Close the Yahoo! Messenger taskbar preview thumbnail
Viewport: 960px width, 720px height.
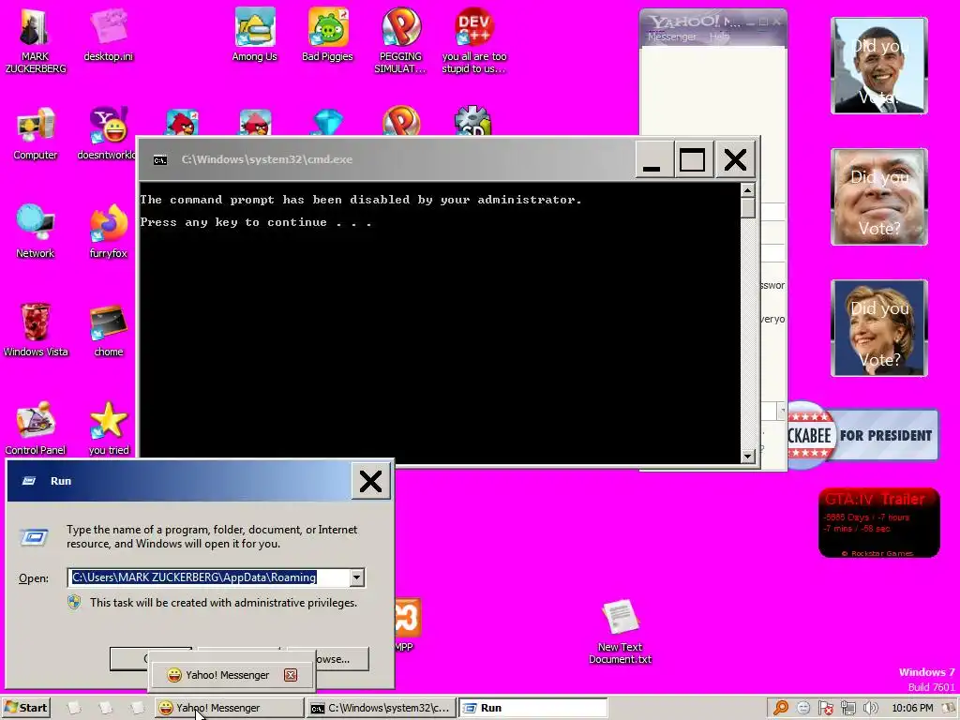click(291, 675)
